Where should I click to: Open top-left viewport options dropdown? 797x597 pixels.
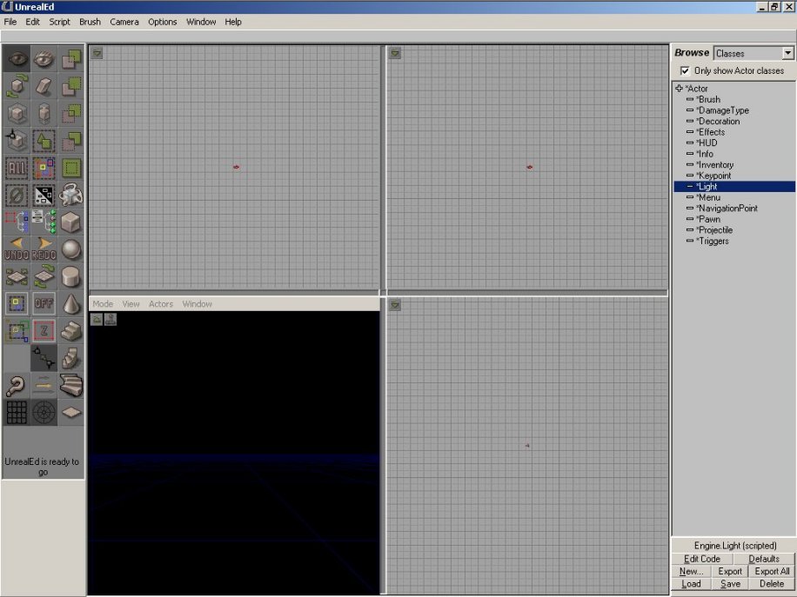click(97, 53)
